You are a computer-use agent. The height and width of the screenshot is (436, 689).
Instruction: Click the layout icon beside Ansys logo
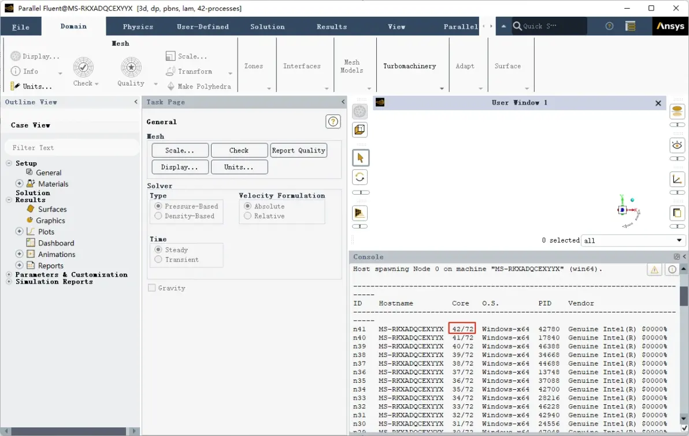pyautogui.click(x=631, y=27)
